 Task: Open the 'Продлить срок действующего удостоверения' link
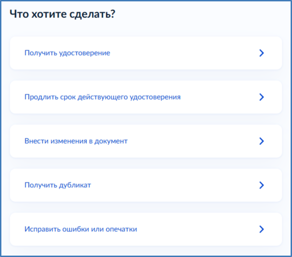[102, 97]
